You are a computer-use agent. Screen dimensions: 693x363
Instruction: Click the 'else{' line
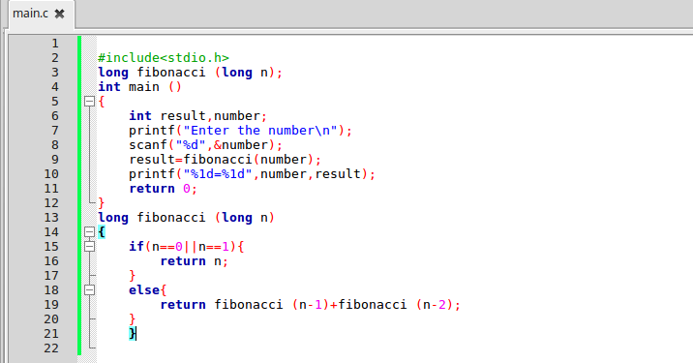[x=148, y=290]
